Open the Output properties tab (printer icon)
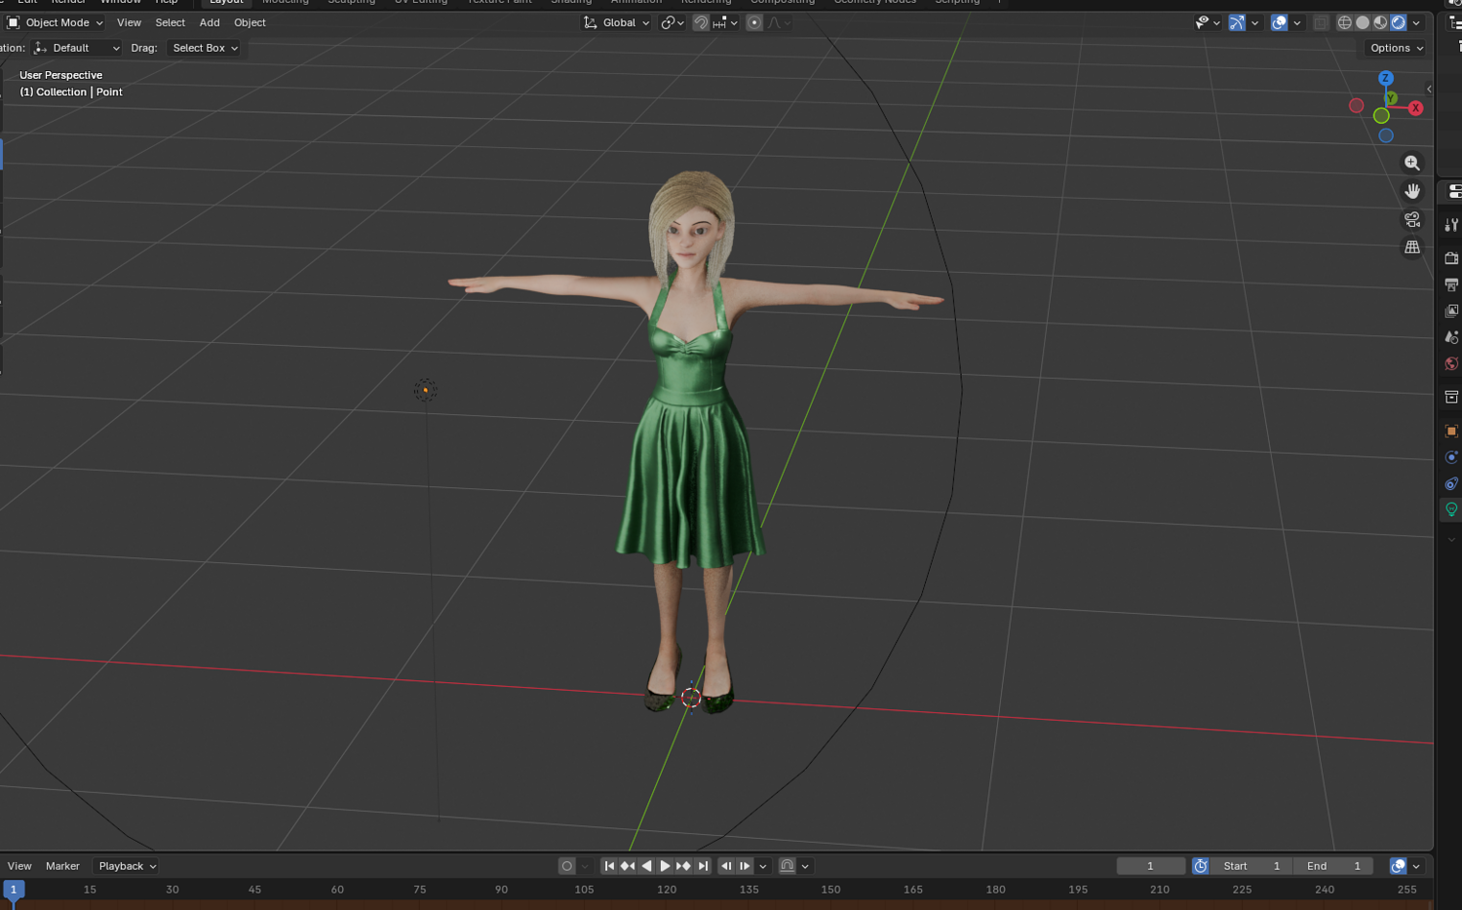Viewport: 1462px width, 910px height. pyautogui.click(x=1451, y=284)
